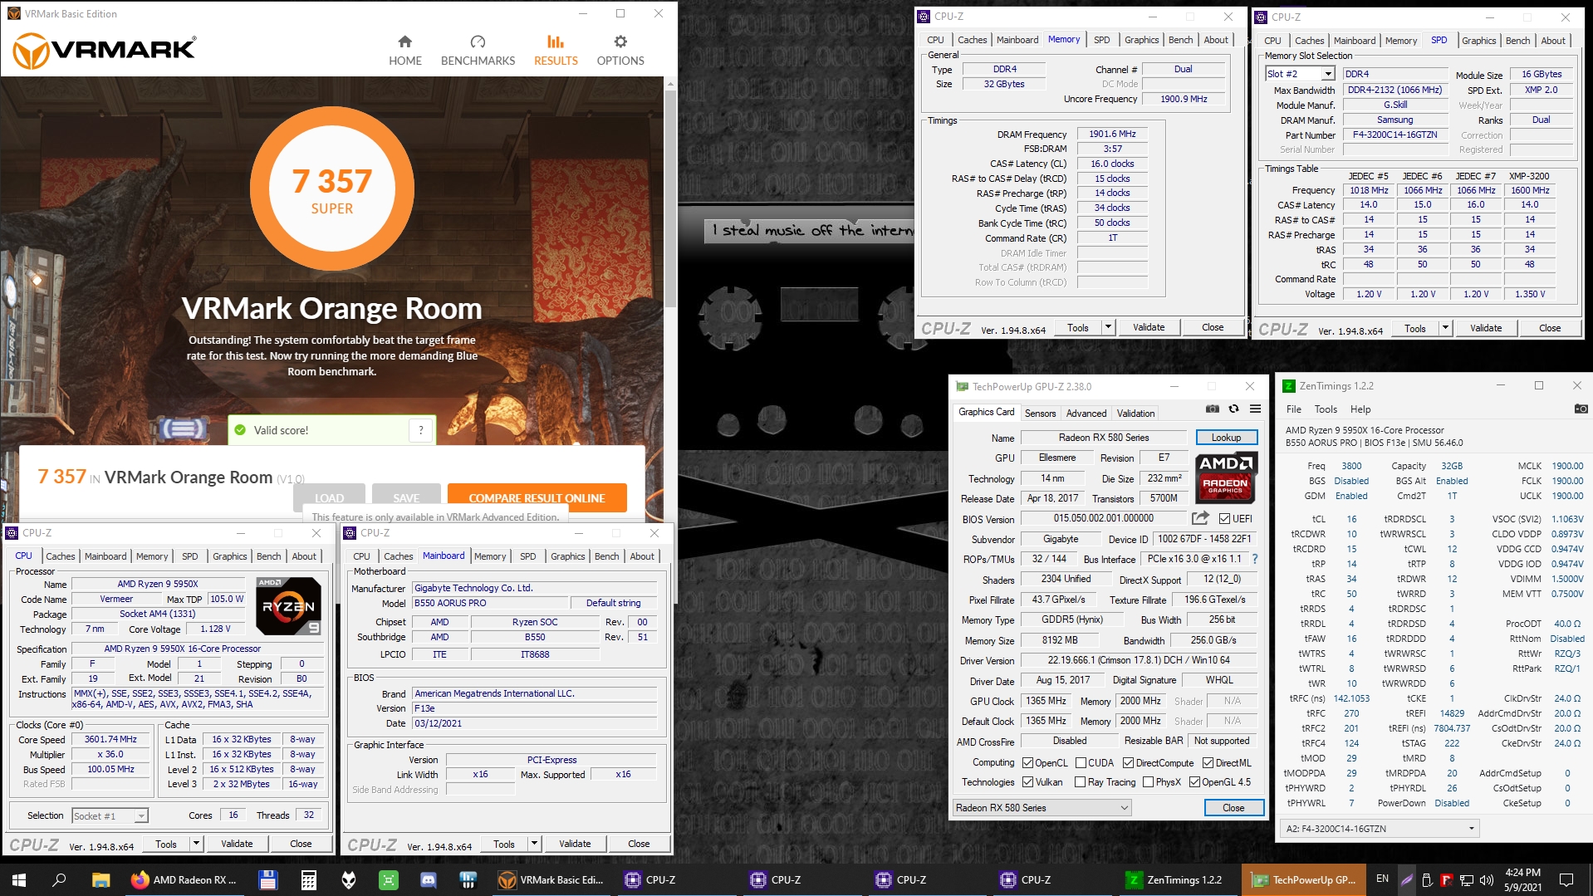Click Close button at bottom of GPU-Z
This screenshot has width=1593, height=896.
coord(1233,808)
